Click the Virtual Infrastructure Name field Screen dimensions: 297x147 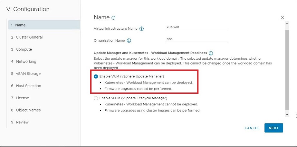[x=196, y=27]
